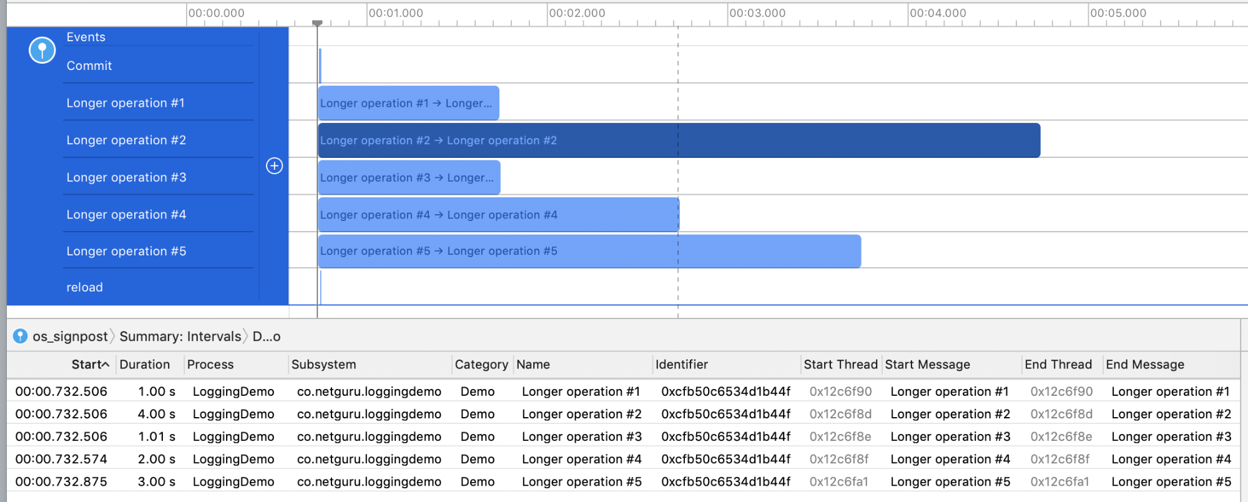Click the Identifier column header
Image resolution: width=1248 pixels, height=502 pixels.
[681, 365]
